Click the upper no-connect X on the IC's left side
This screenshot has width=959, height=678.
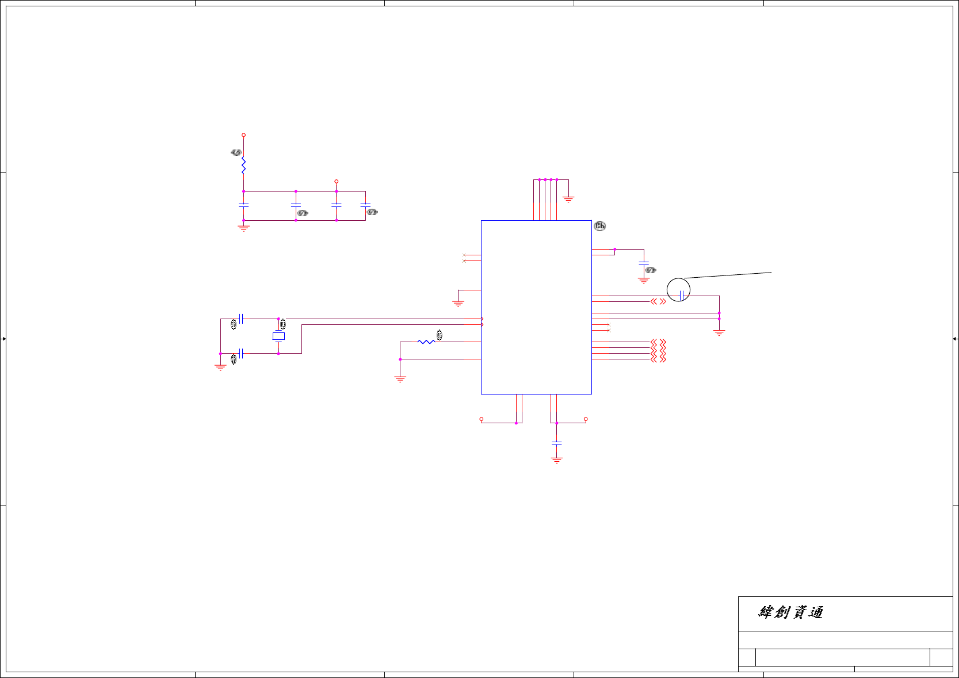[x=464, y=255]
